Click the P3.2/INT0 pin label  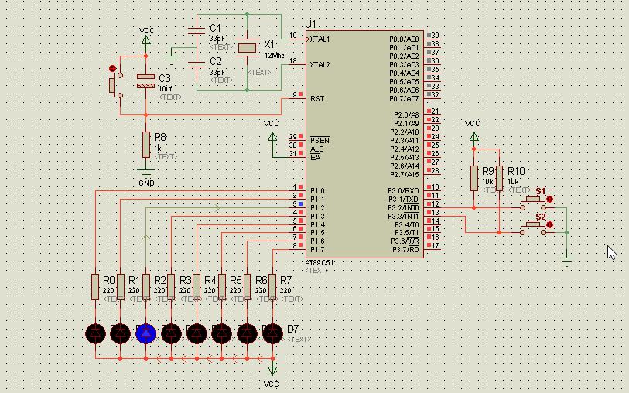[403, 208]
